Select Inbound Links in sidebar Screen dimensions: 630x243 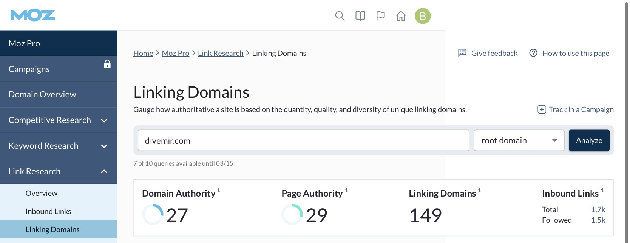click(x=48, y=211)
